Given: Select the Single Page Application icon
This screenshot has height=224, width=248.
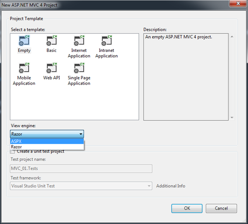Looking at the screenshot, I should pos(79,68).
